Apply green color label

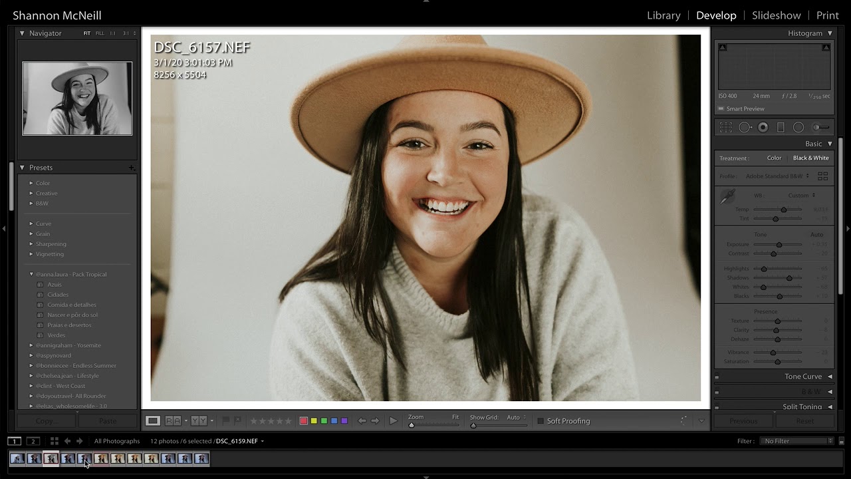324,421
